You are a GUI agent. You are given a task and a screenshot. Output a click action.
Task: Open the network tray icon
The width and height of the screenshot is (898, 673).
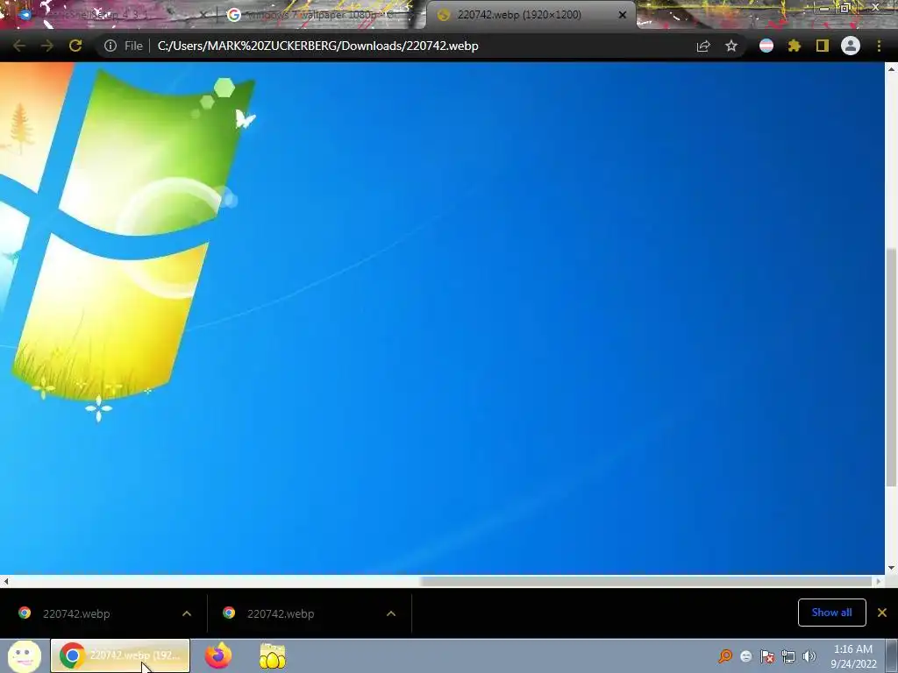(x=788, y=656)
